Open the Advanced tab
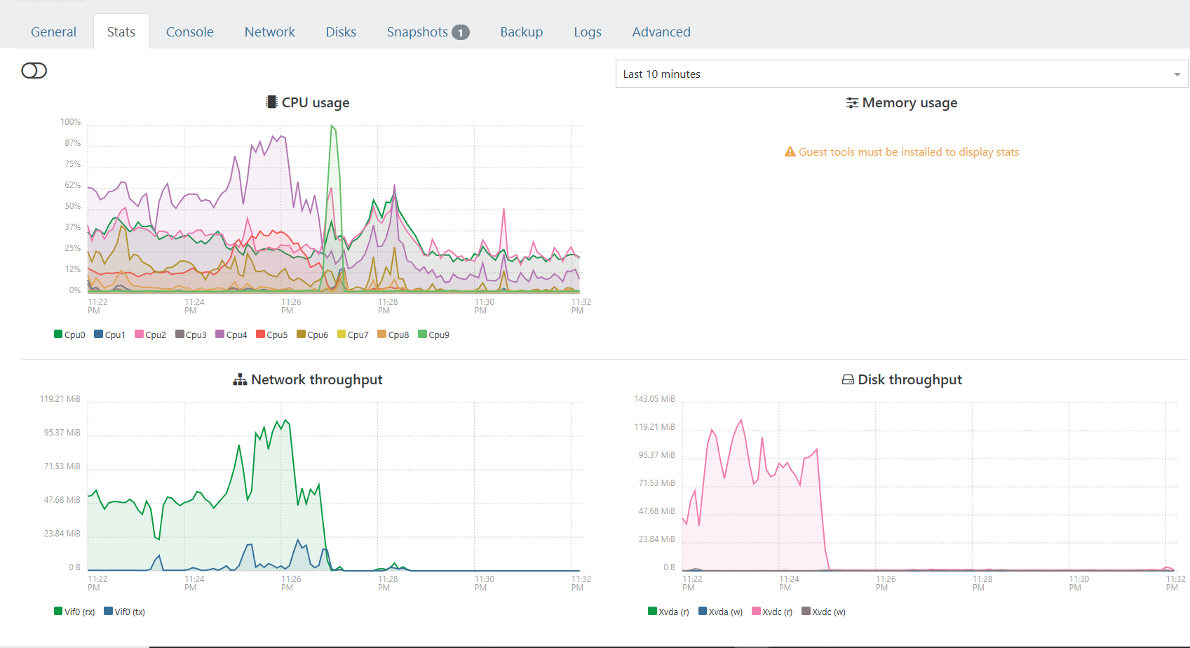1190x648 pixels. pyautogui.click(x=661, y=32)
